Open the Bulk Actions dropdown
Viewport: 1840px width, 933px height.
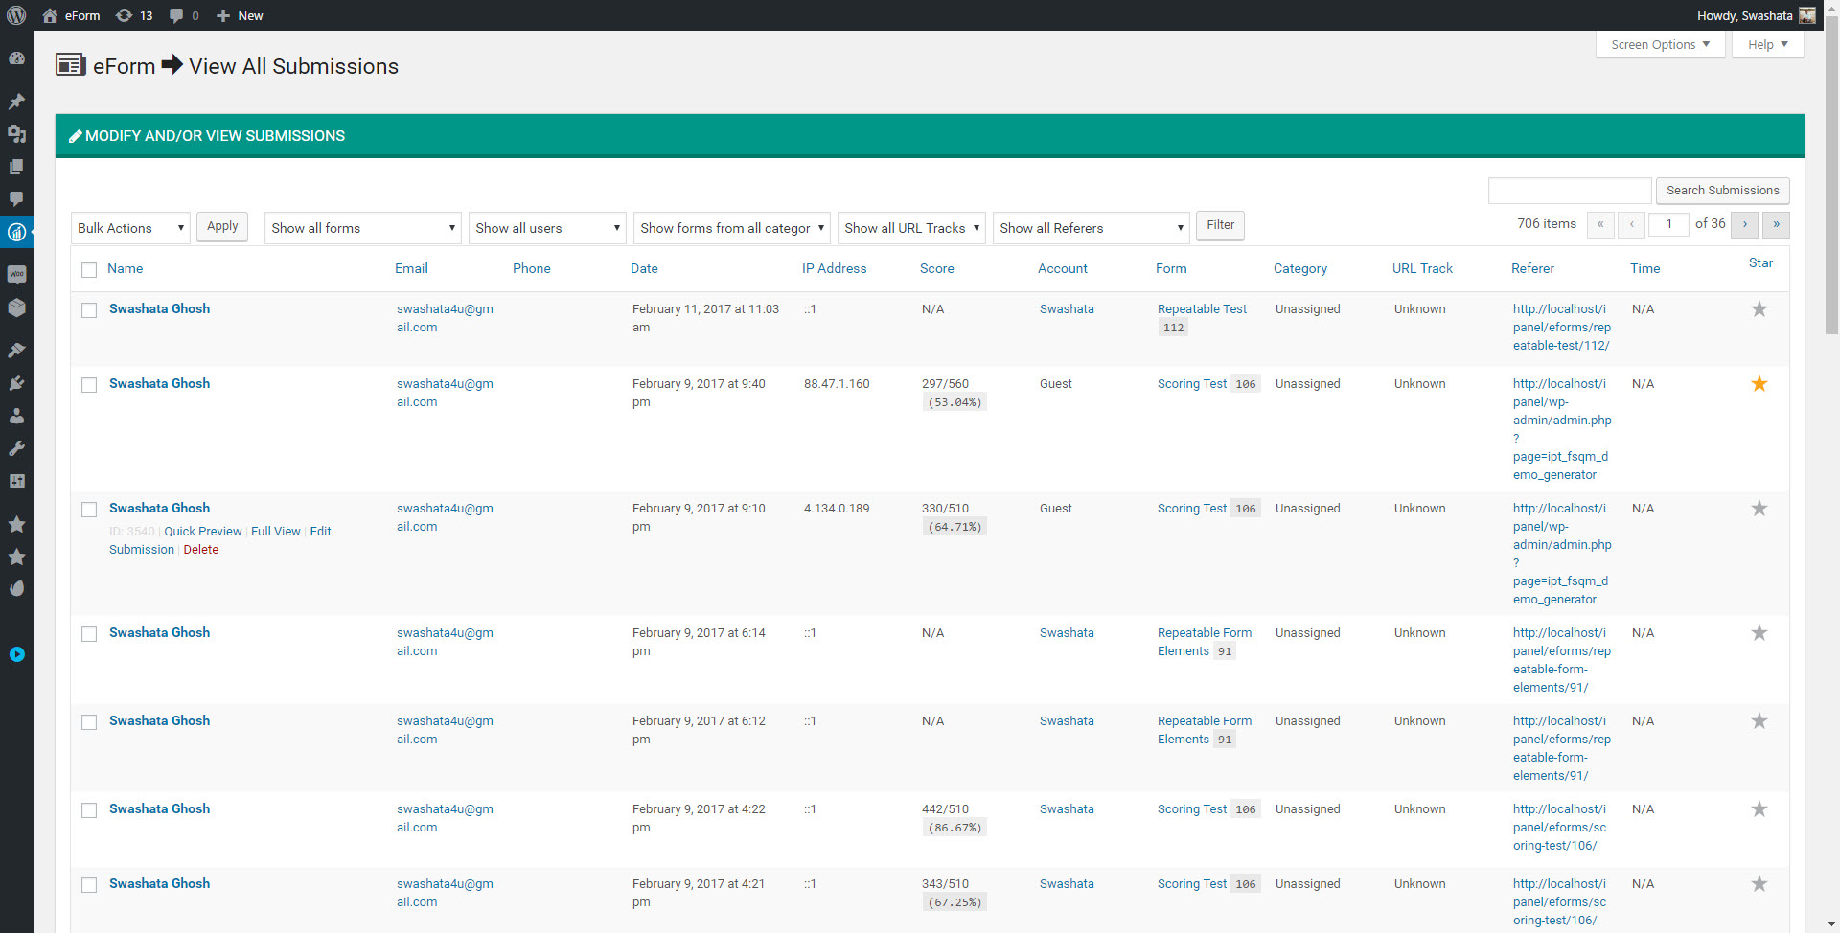coord(129,228)
